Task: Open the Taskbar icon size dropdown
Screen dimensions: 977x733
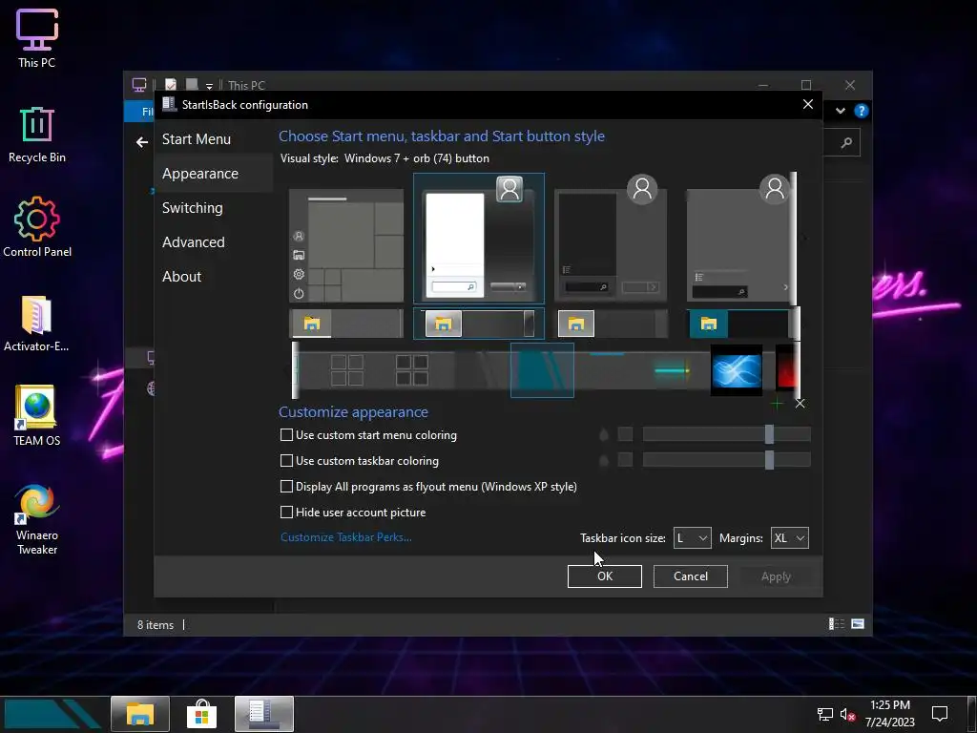Action: (692, 538)
